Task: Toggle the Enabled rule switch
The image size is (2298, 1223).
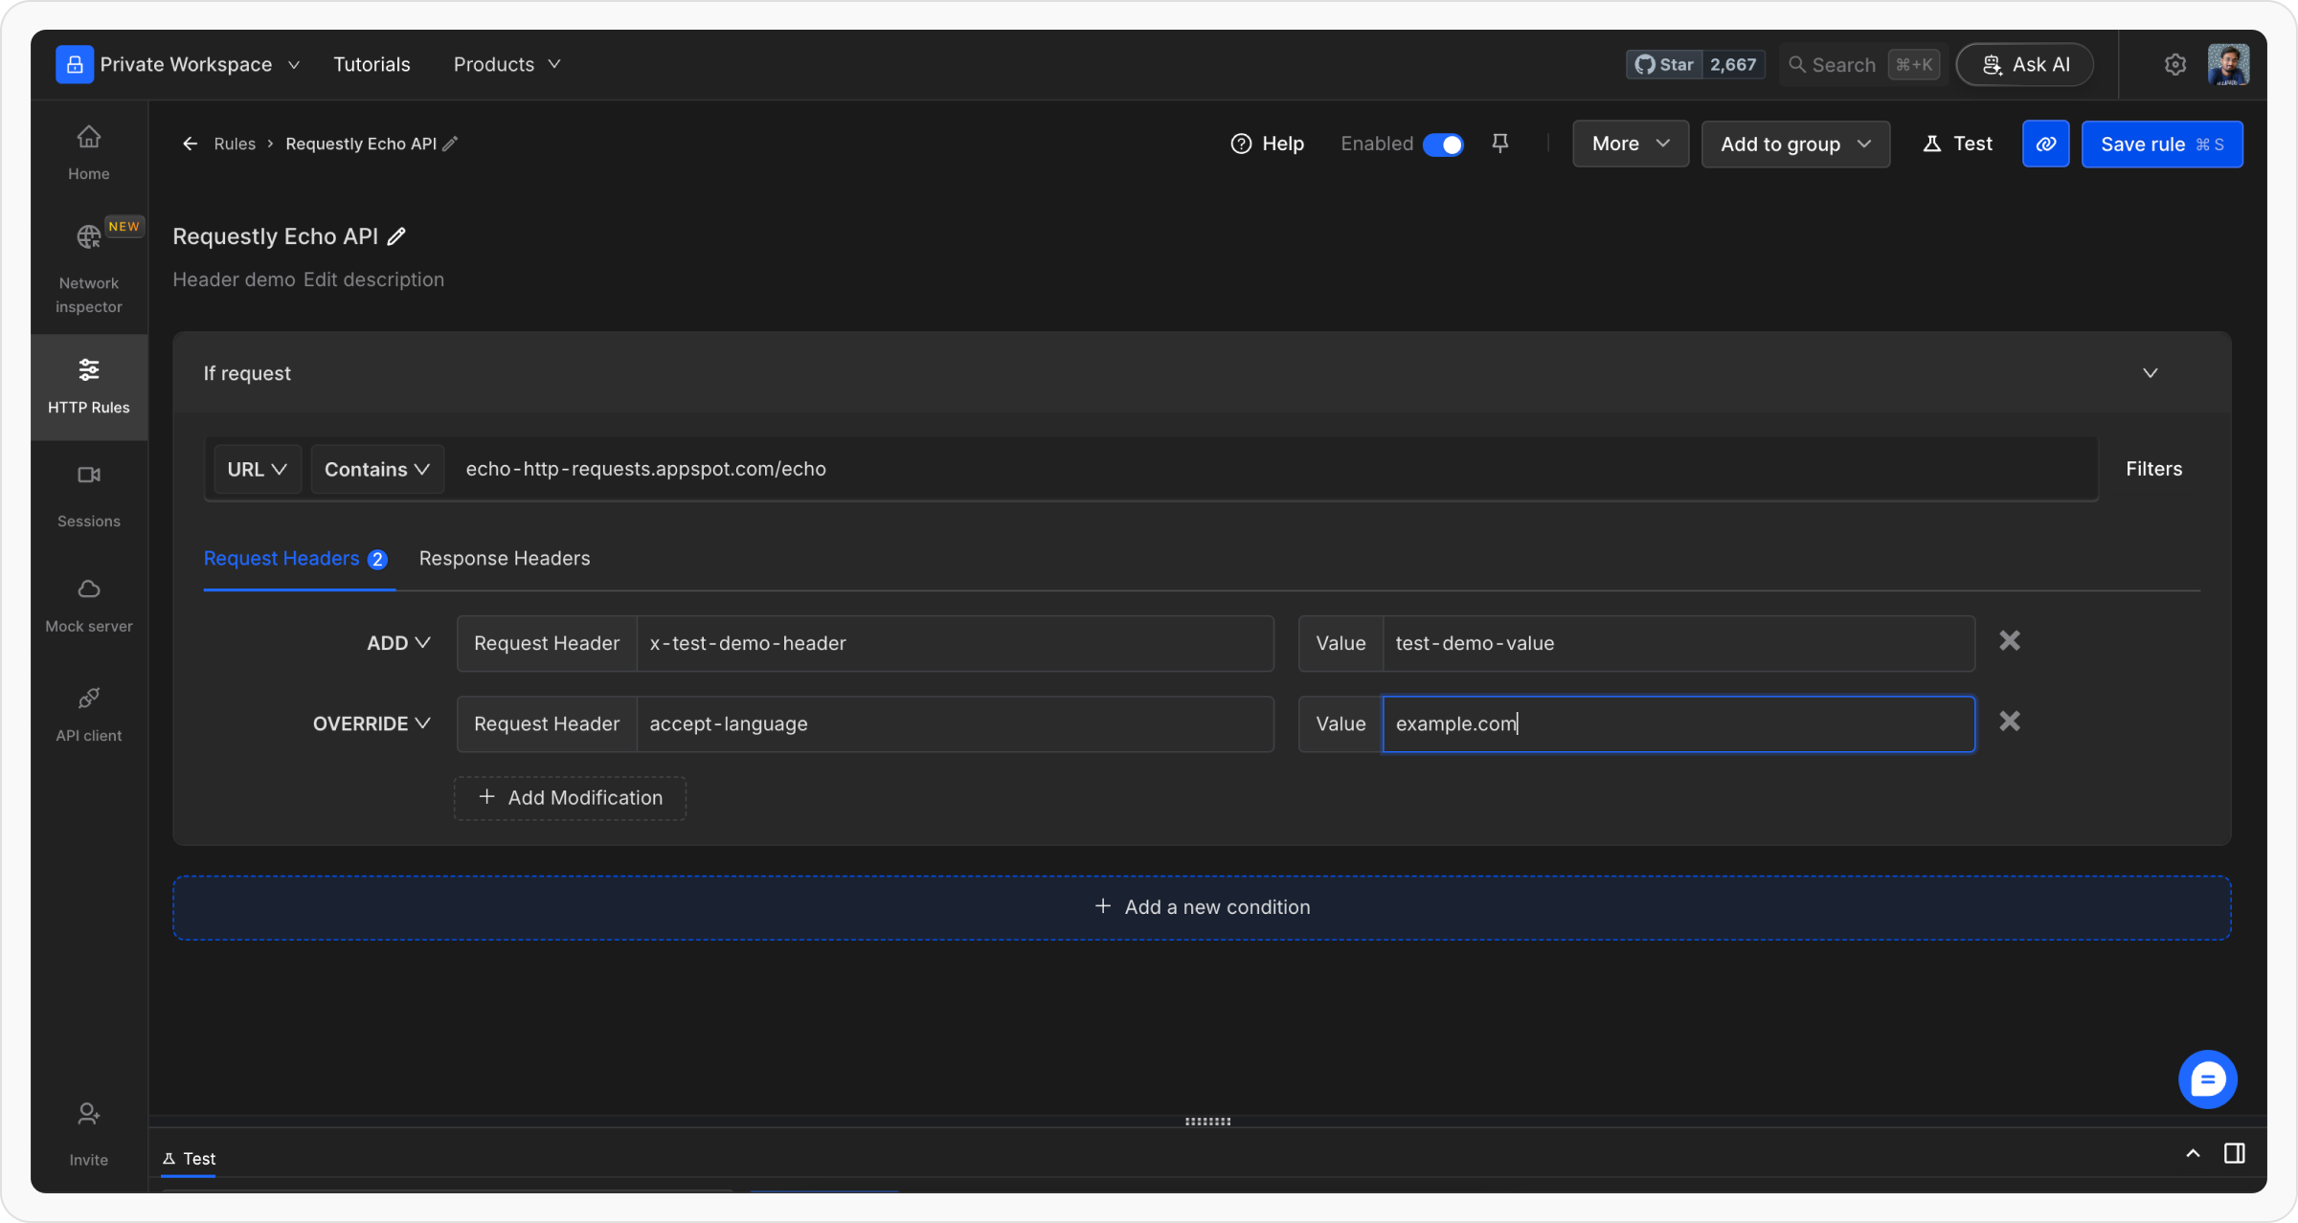Action: (x=1442, y=145)
